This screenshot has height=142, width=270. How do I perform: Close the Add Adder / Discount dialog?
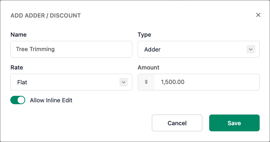click(x=258, y=15)
